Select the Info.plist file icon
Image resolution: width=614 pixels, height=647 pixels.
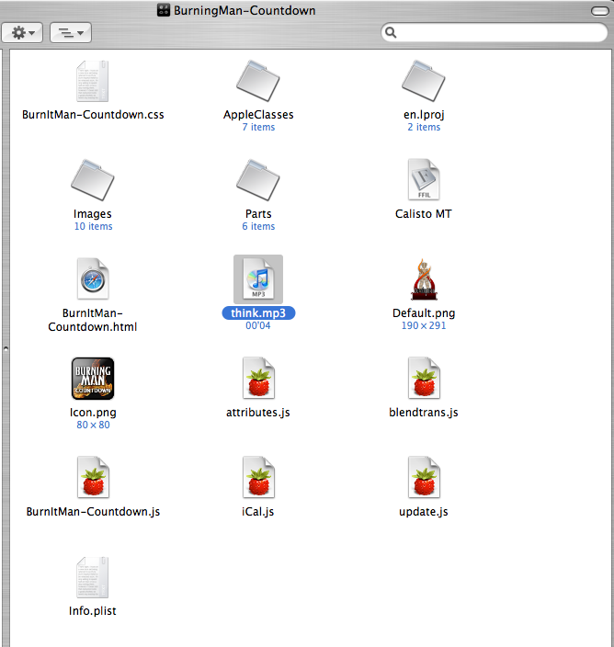(x=93, y=578)
